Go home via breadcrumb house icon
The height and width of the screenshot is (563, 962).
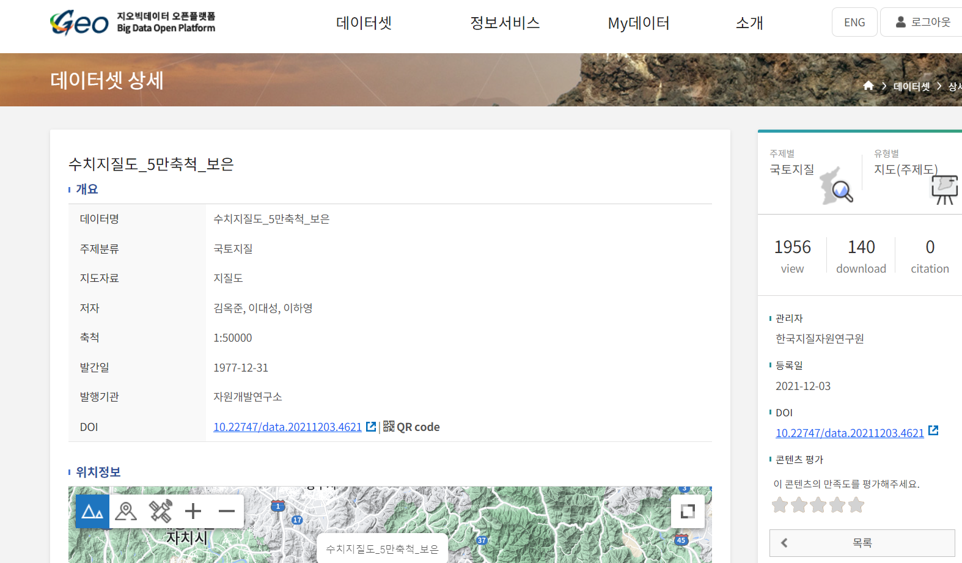click(x=868, y=86)
